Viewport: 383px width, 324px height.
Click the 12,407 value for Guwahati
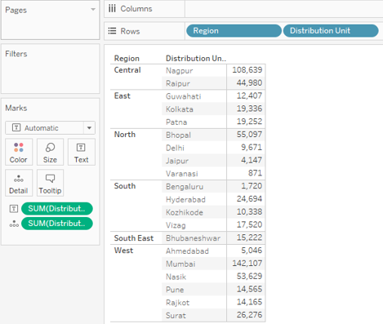249,96
